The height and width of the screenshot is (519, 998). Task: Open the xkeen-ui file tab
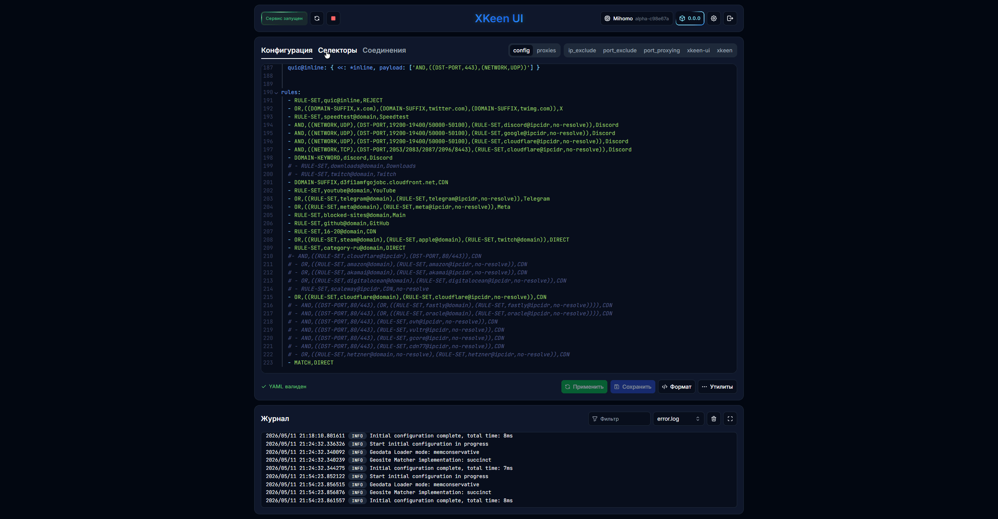tap(698, 50)
